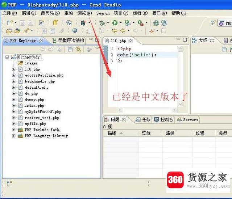232x199 pixels.
Task: Open the Run dropdown arrow
Action: pos(121,23)
